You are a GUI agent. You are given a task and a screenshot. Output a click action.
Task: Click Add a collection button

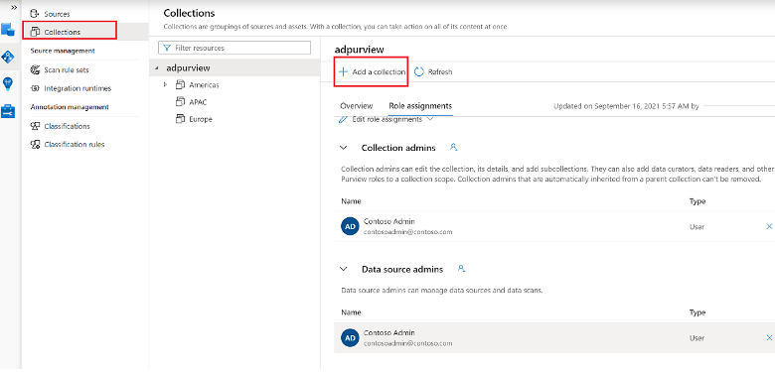click(x=372, y=72)
